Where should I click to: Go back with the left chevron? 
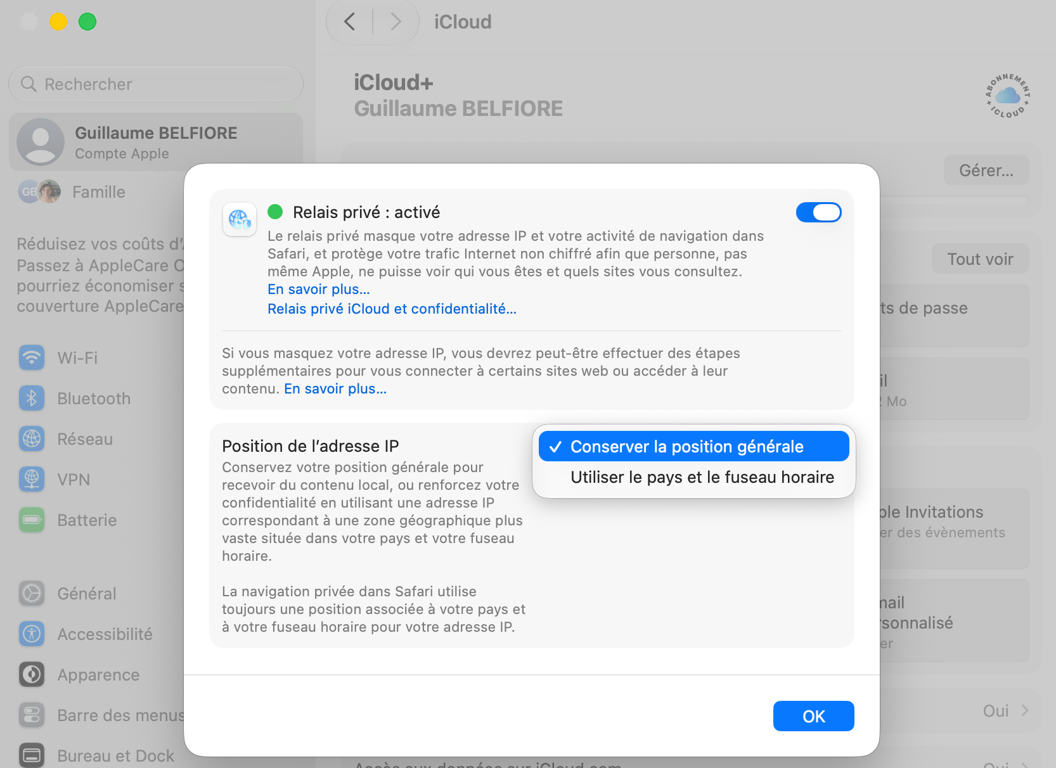pos(350,22)
